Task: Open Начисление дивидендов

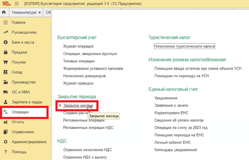Action: coord(84,76)
